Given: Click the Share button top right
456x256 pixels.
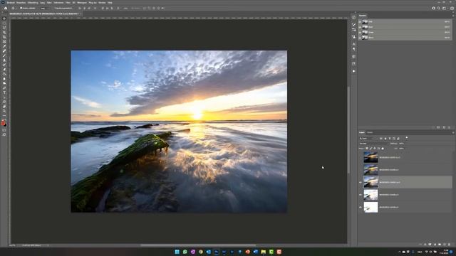Looking at the screenshot, I should (452, 8).
